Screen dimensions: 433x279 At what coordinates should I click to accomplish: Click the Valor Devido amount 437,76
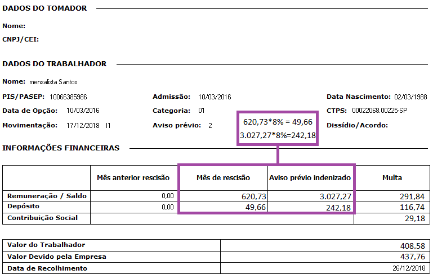[x=413, y=257]
